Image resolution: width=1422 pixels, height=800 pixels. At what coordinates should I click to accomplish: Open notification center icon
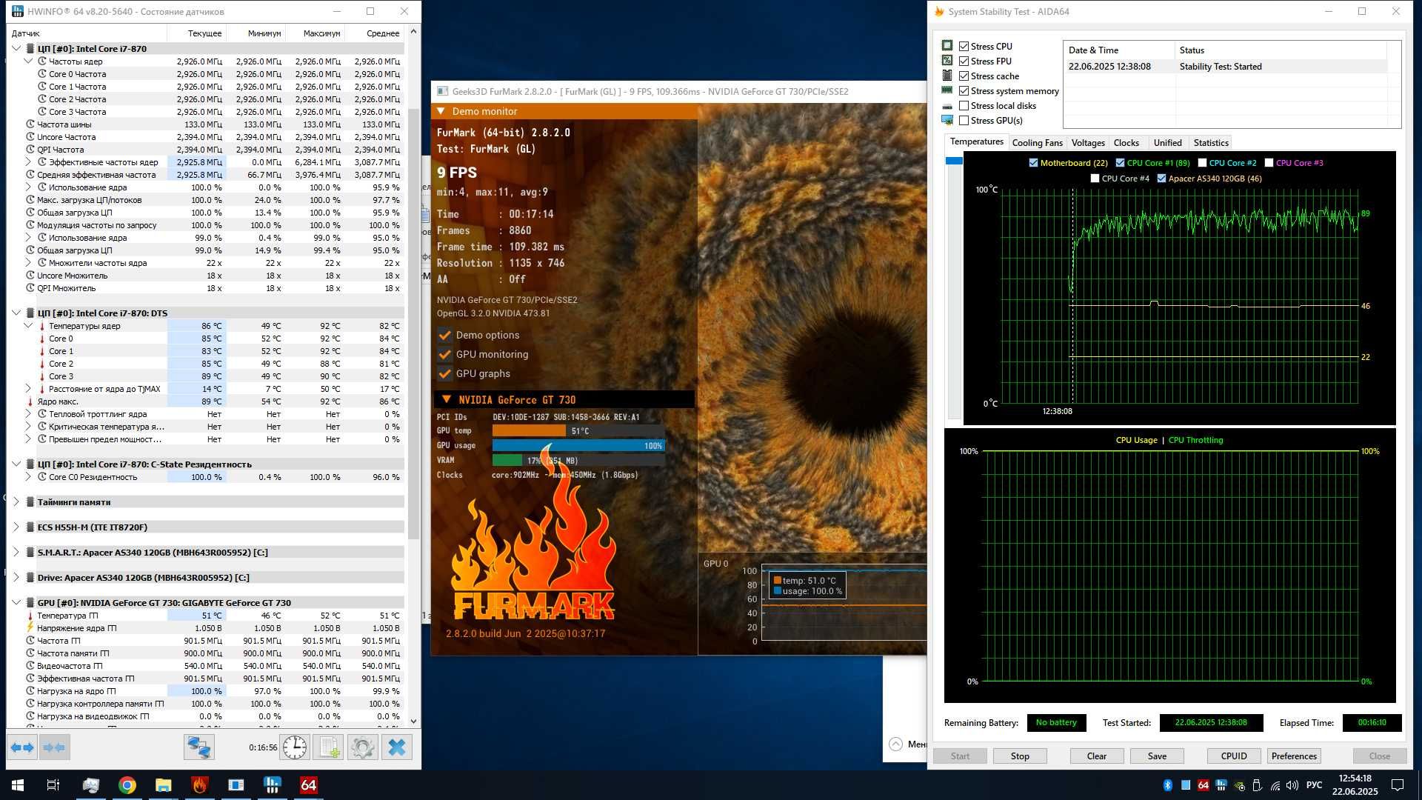click(1398, 785)
